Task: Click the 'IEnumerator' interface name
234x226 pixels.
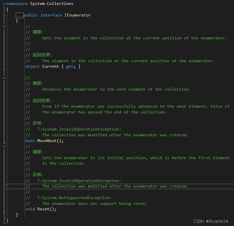Action: tap(78, 15)
